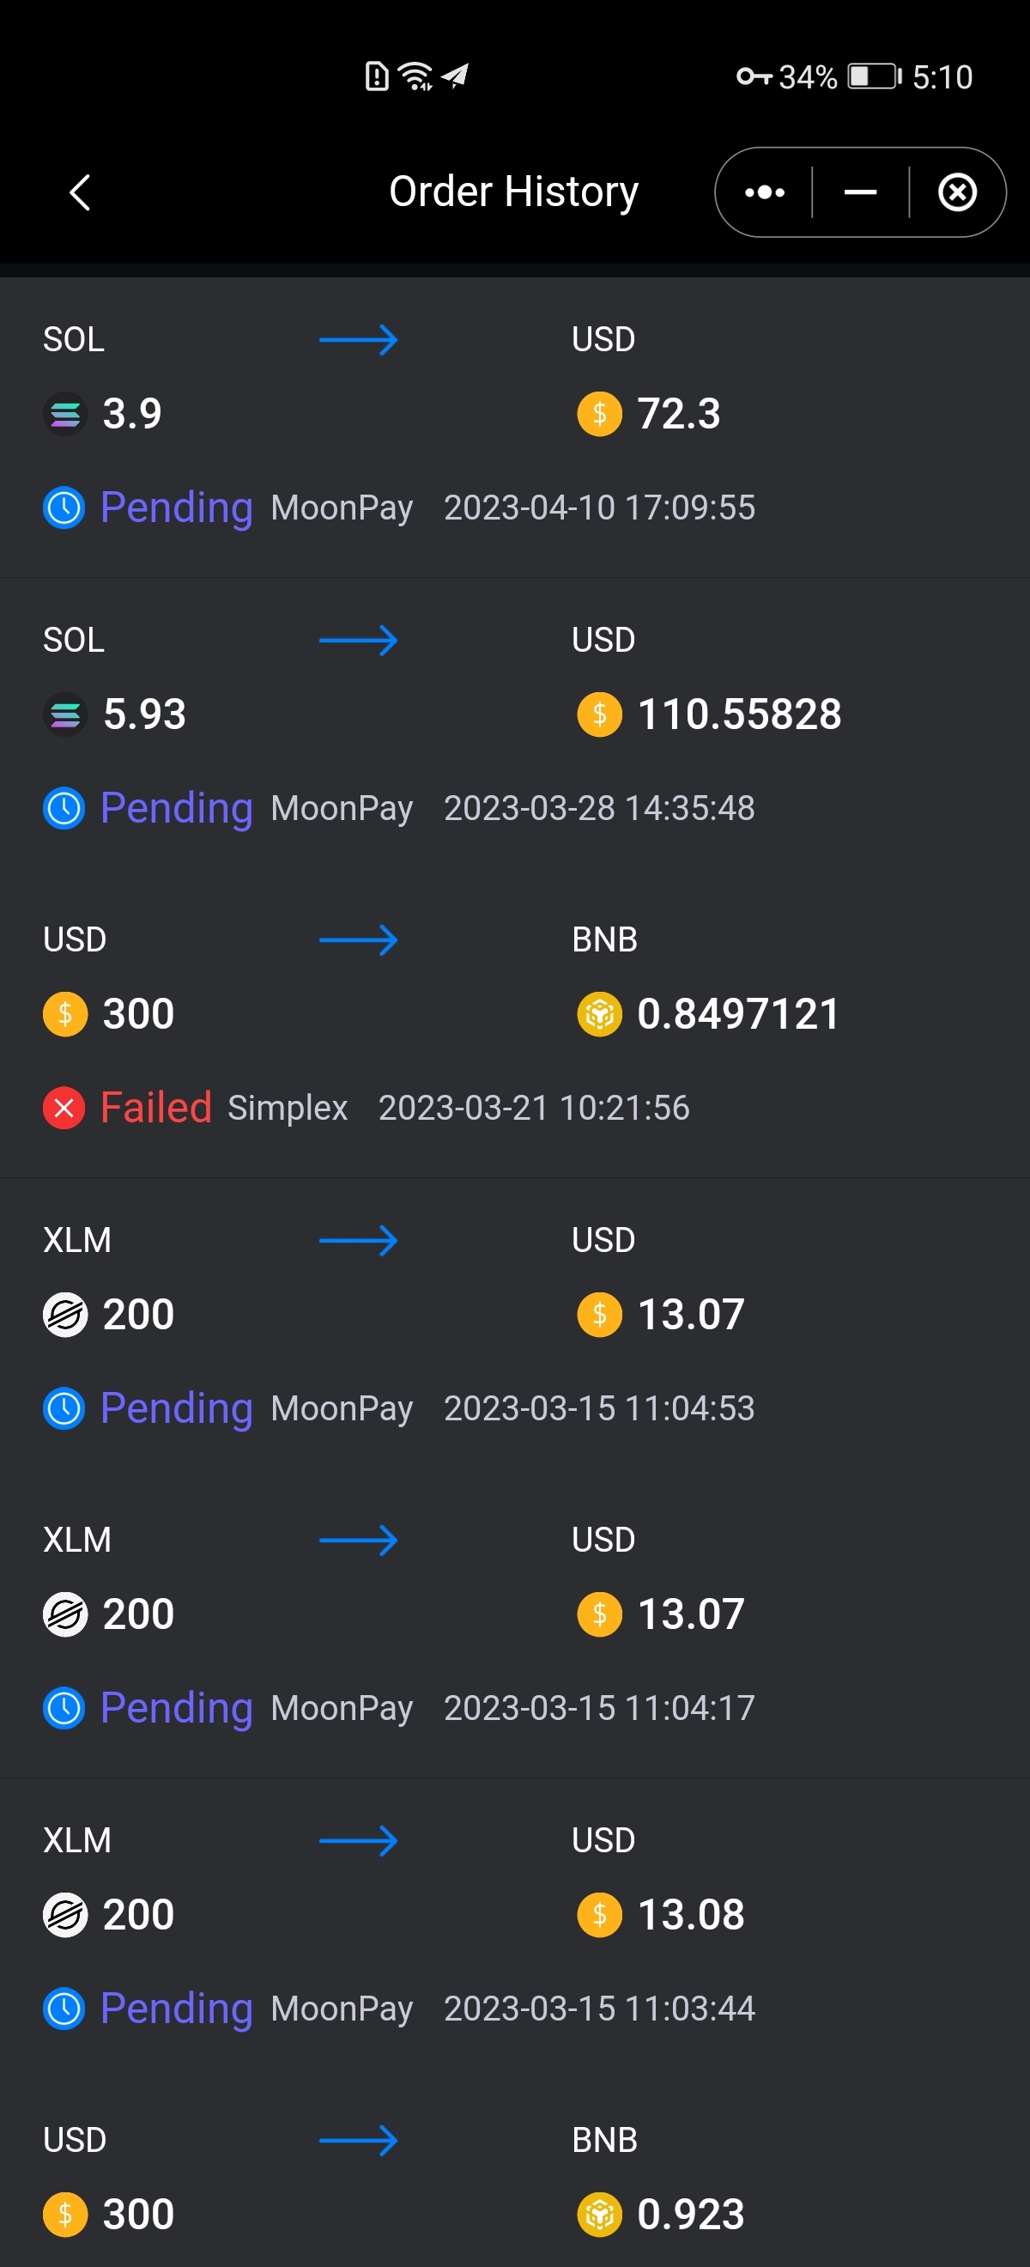Tap the VPN key icon in status bar
This screenshot has height=2267, width=1030.
click(754, 76)
